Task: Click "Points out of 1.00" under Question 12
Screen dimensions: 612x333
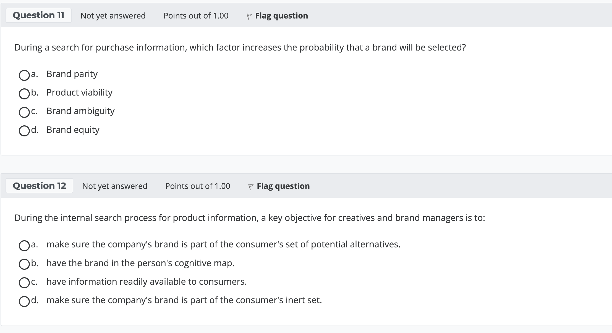Action: pyautogui.click(x=197, y=186)
